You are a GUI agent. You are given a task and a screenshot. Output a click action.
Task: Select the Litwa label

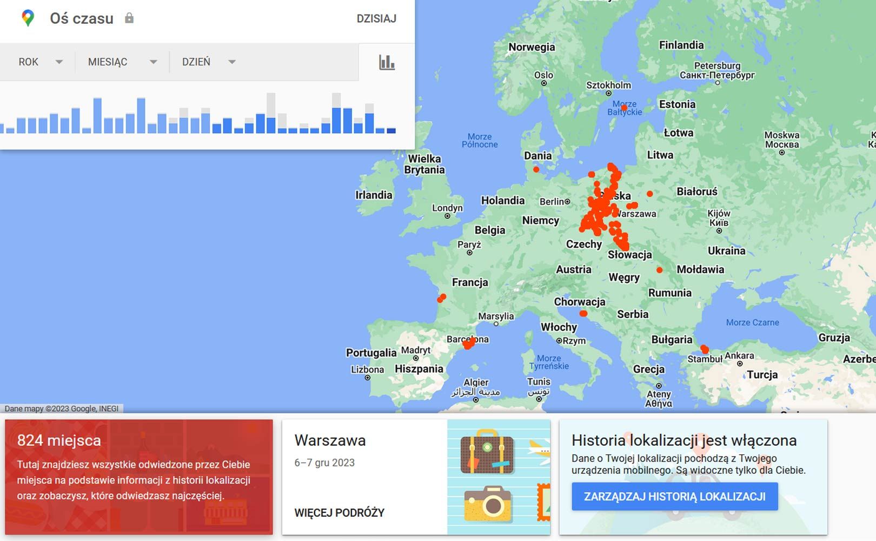click(x=660, y=155)
